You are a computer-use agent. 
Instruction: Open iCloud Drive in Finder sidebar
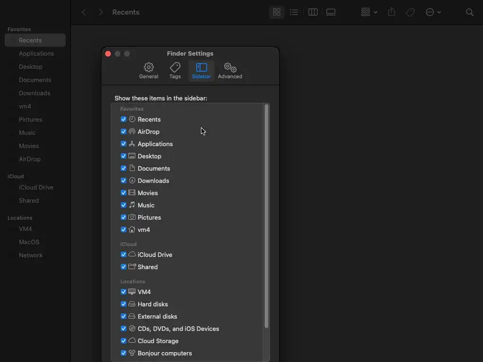[35, 188]
